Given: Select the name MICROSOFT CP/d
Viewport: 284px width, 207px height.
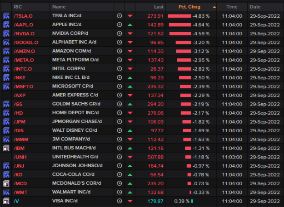Looking at the screenshot, I should pyautogui.click(x=73, y=86).
